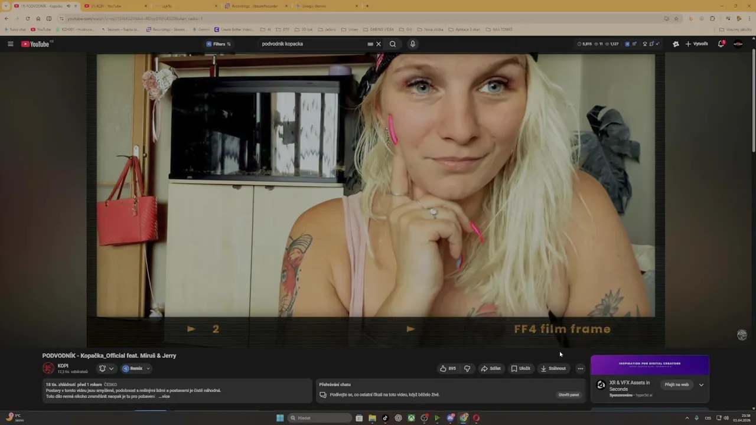The width and height of the screenshot is (756, 425).
Task: Click the taskbar Hledat search box
Action: pyautogui.click(x=320, y=418)
